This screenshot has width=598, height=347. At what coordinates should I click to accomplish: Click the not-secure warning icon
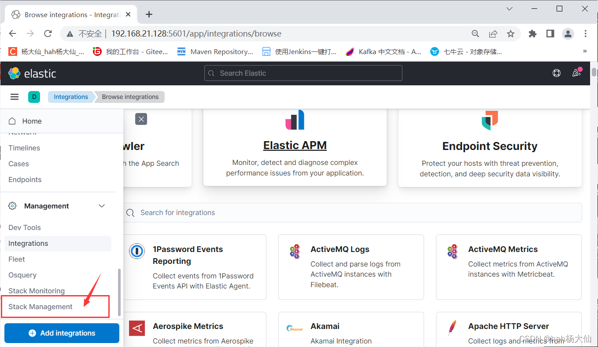tap(70, 34)
